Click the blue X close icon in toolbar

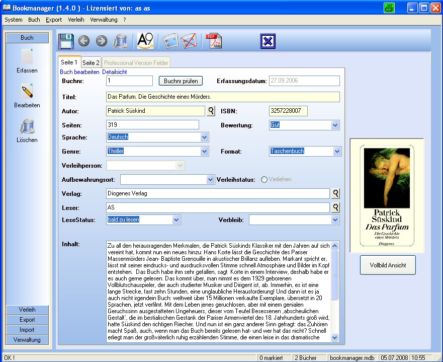[268, 41]
